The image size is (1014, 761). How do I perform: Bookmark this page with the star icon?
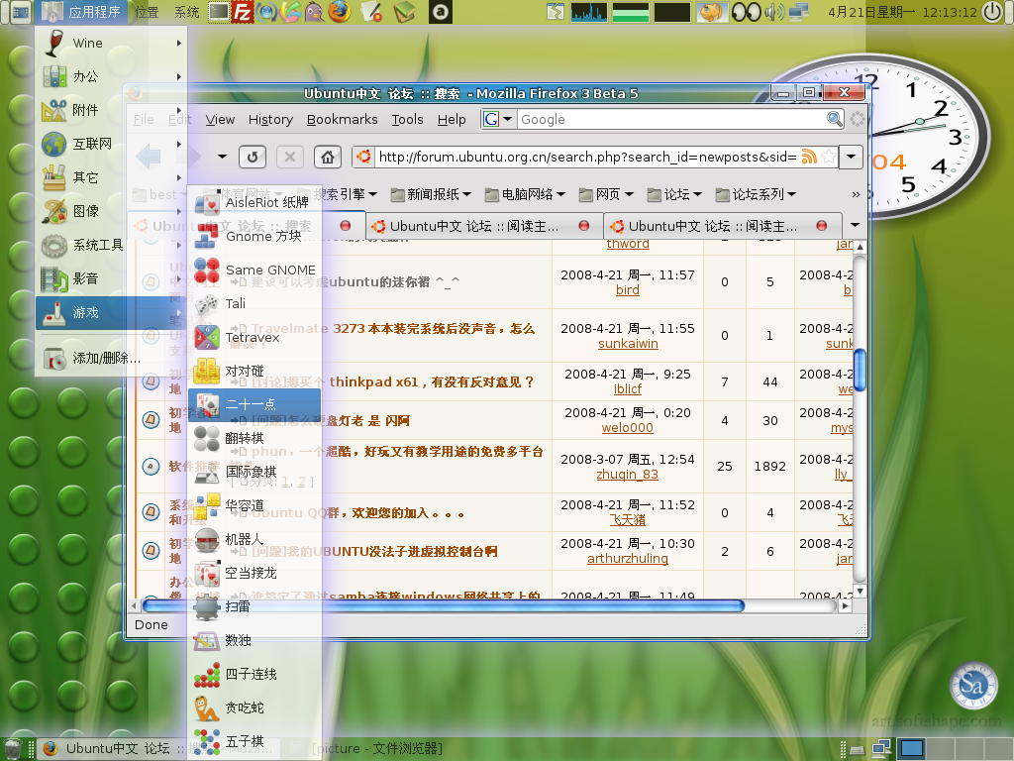pyautogui.click(x=829, y=157)
